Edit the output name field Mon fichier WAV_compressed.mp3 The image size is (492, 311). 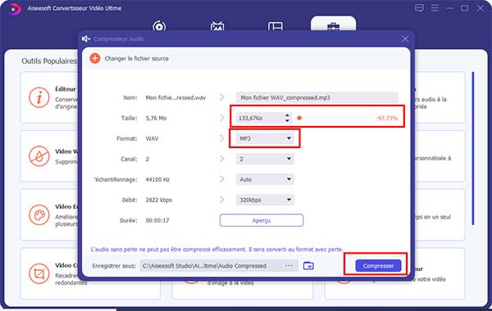pos(317,97)
